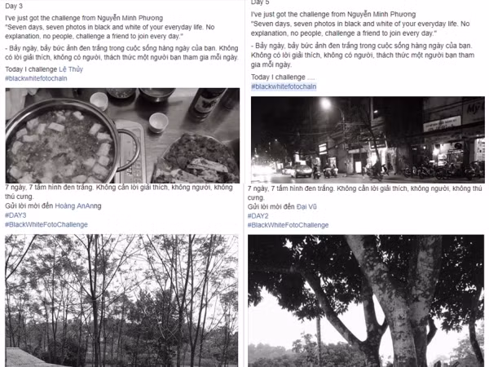Viewport: 489px width, 367px height.
Task: Open the Đại Vũ profile link
Action: pyautogui.click(x=306, y=207)
